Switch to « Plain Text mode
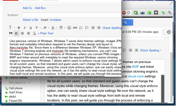This screenshot has height=106, width=176. (x=46, y=33)
